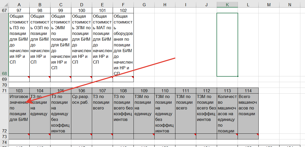
Task: Select cell 'Общая стоимость ПЗ по позиции'
Action: pyautogui.click(x=19, y=45)
